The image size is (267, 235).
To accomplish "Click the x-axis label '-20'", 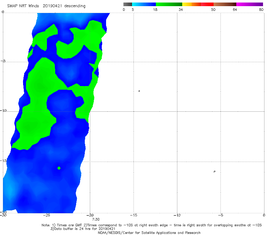I will coord(90,215).
